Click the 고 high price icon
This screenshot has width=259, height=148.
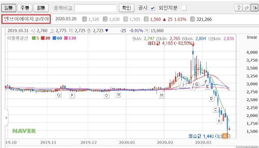tap(105, 19)
